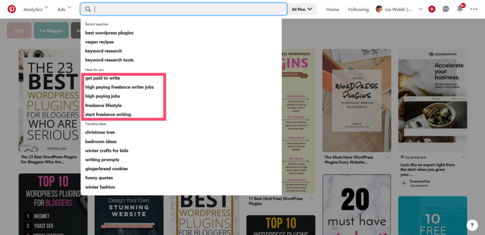Open the Following feed link
This screenshot has height=235, width=485.
pyautogui.click(x=359, y=9)
